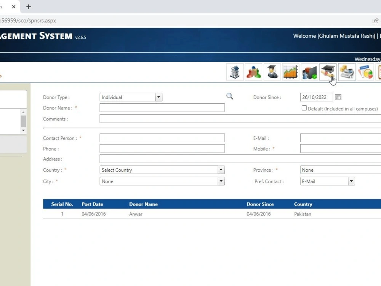
Task: Open the cash register and coins icon
Action: click(347, 72)
